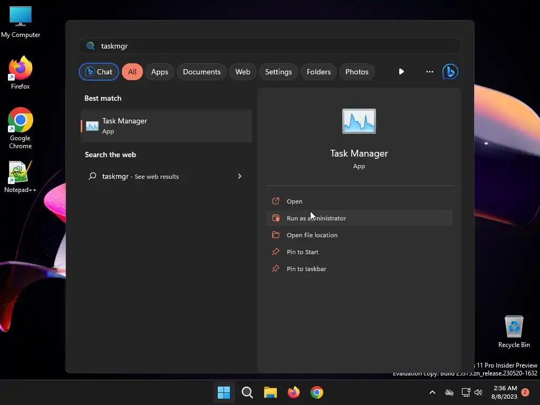Viewport: 540px width, 405px height.
Task: Click the Bing icon in search panel
Action: pyautogui.click(x=450, y=72)
